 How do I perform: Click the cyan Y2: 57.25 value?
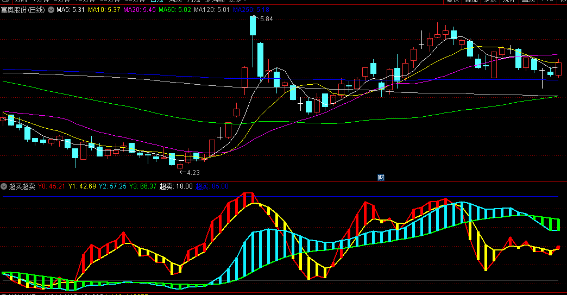coord(112,186)
